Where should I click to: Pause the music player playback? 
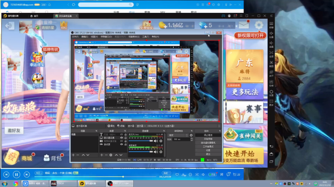tap(16, 175)
